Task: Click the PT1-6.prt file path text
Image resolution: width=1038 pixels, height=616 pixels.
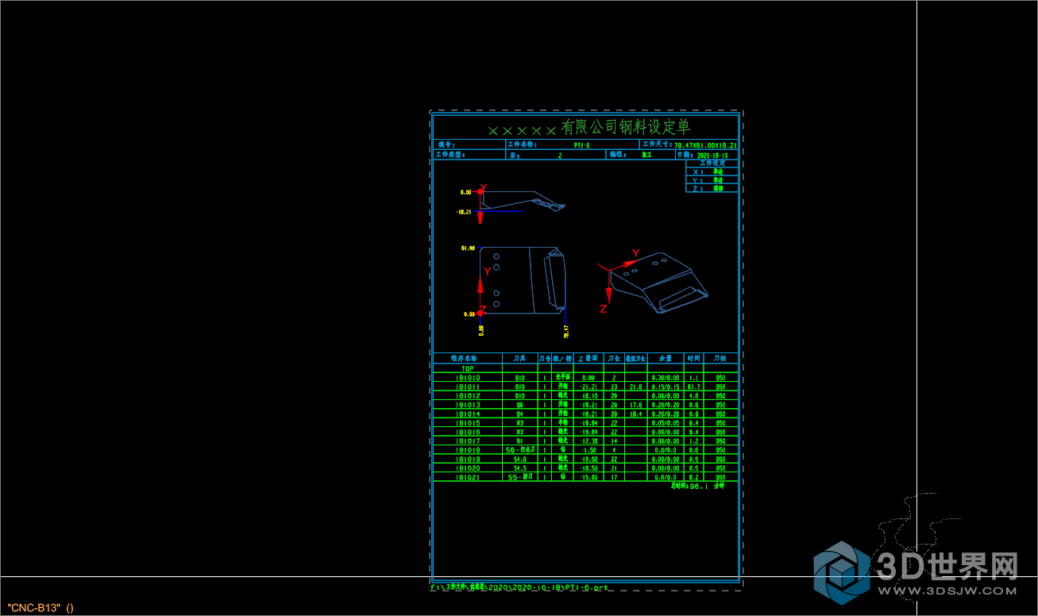Action: pyautogui.click(x=520, y=587)
